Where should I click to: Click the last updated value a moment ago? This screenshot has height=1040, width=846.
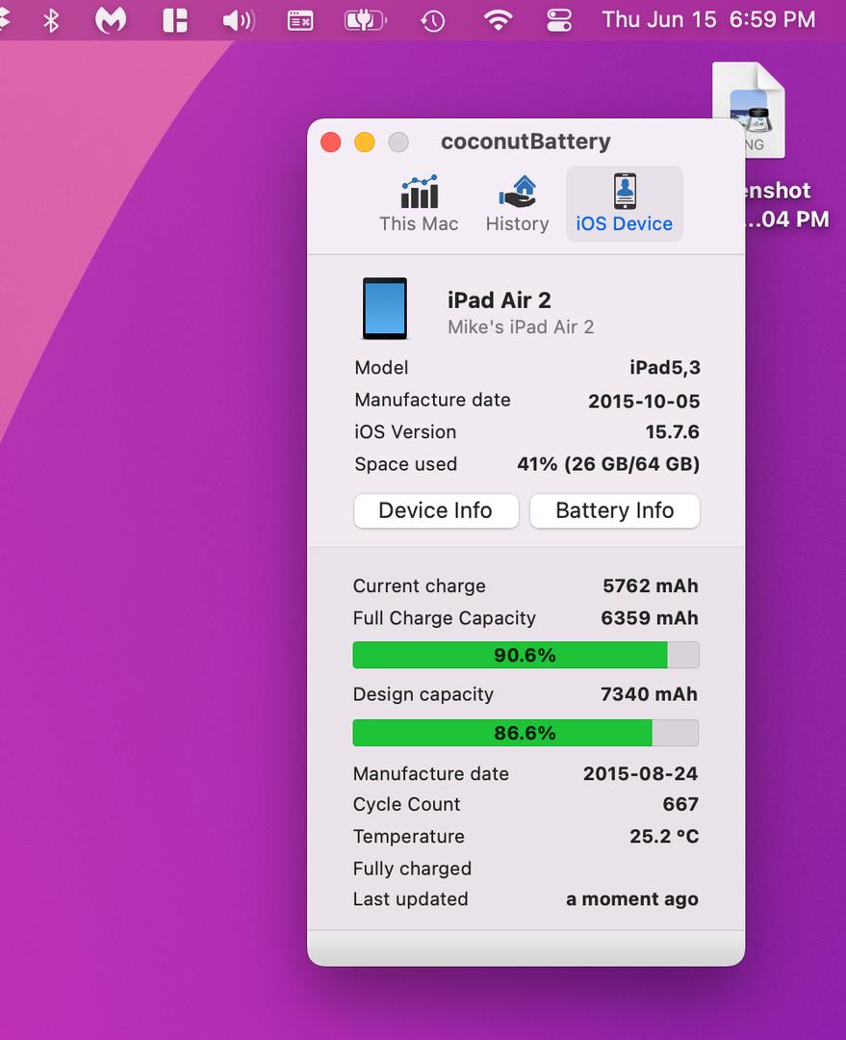[x=631, y=899]
